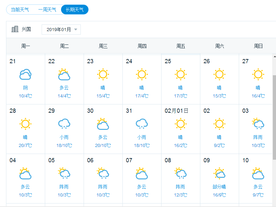
Task: Open the 2019年01月 month dropdown
Action: (x=61, y=30)
